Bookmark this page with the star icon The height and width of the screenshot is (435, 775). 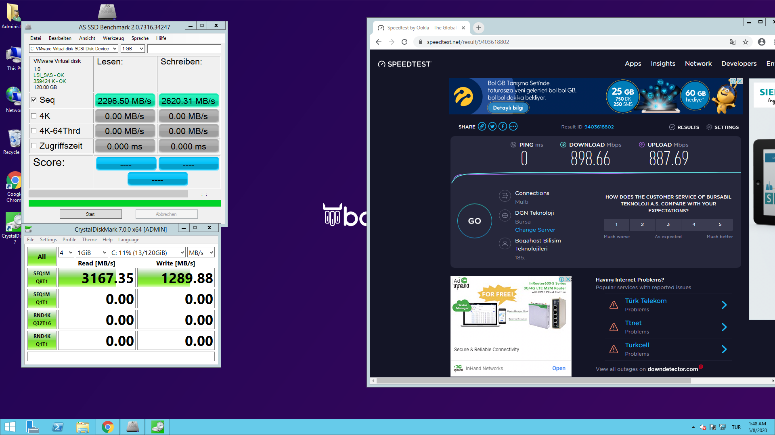746,42
